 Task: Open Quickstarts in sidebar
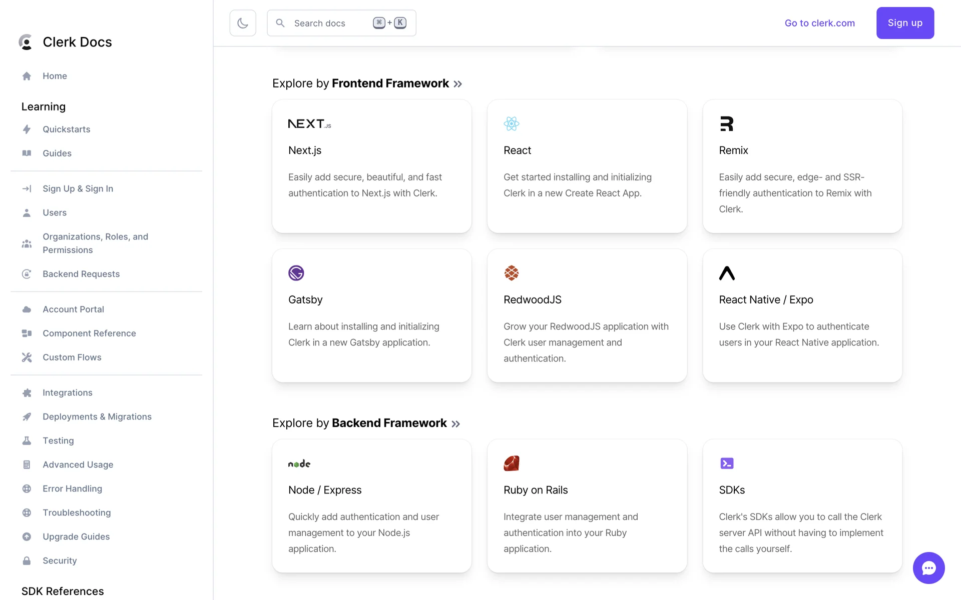click(x=66, y=129)
